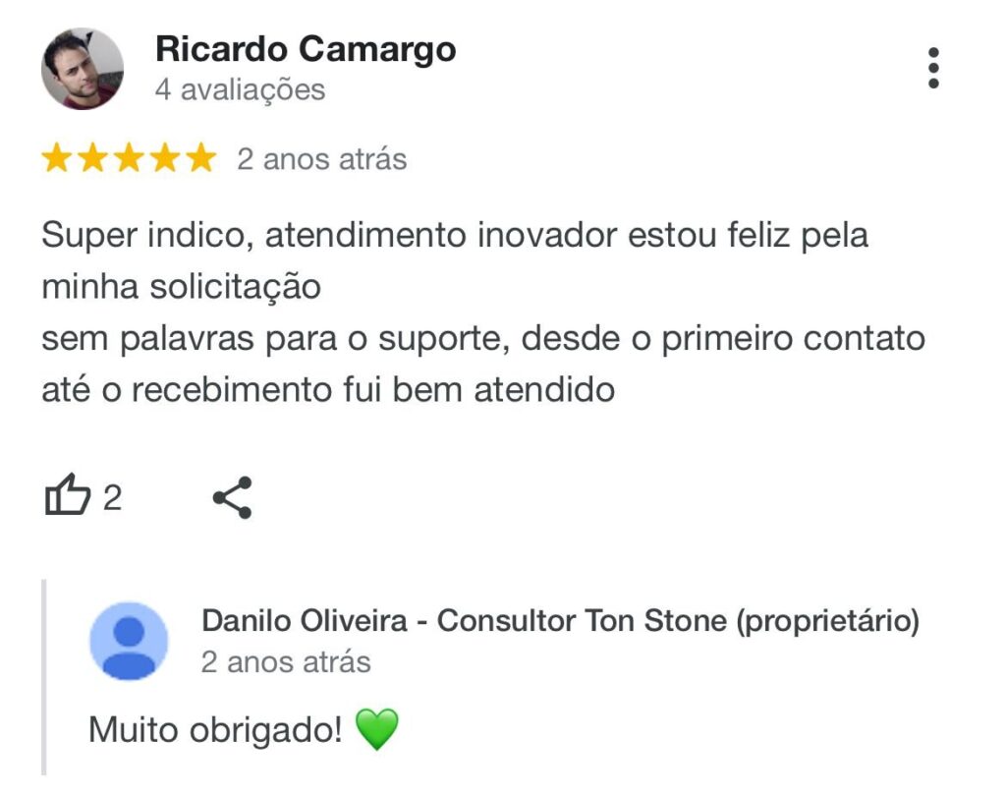
Task: Click the "(proprietário)" owner label
Action: pyautogui.click(x=827, y=621)
